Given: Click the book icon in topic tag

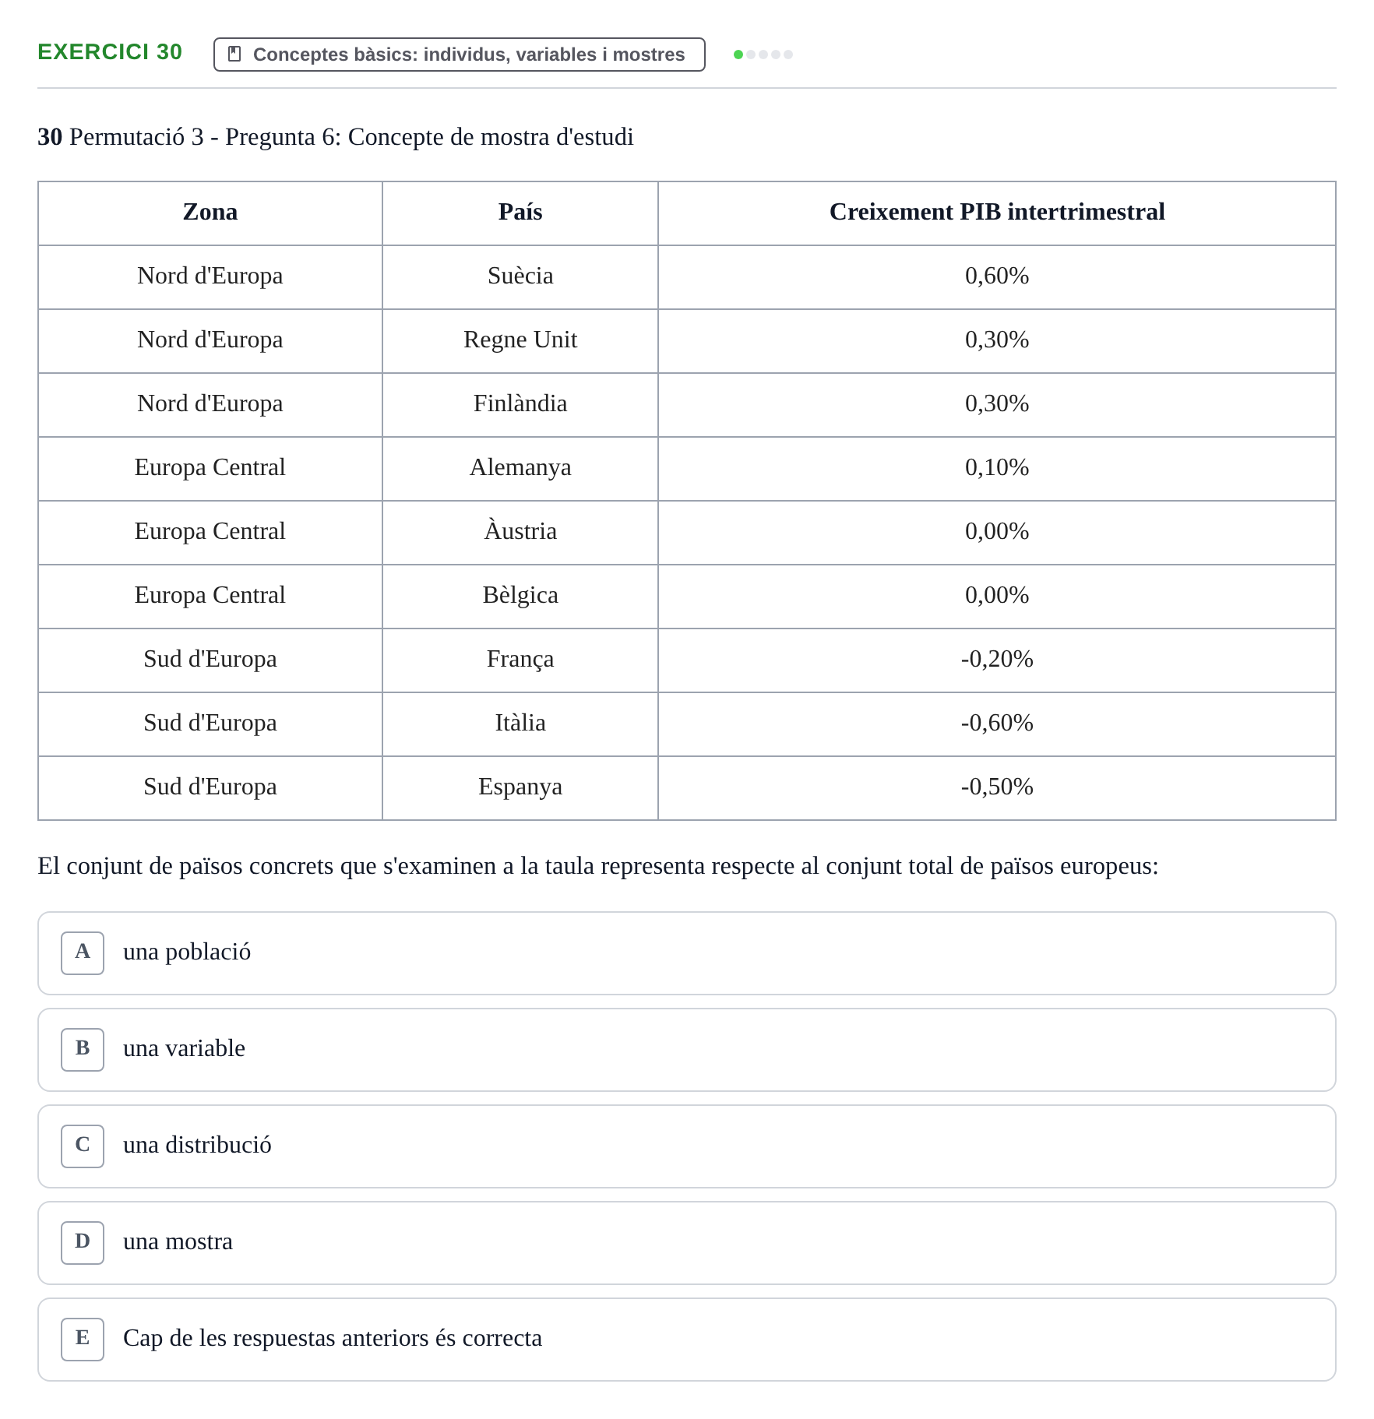Looking at the screenshot, I should coord(234,54).
